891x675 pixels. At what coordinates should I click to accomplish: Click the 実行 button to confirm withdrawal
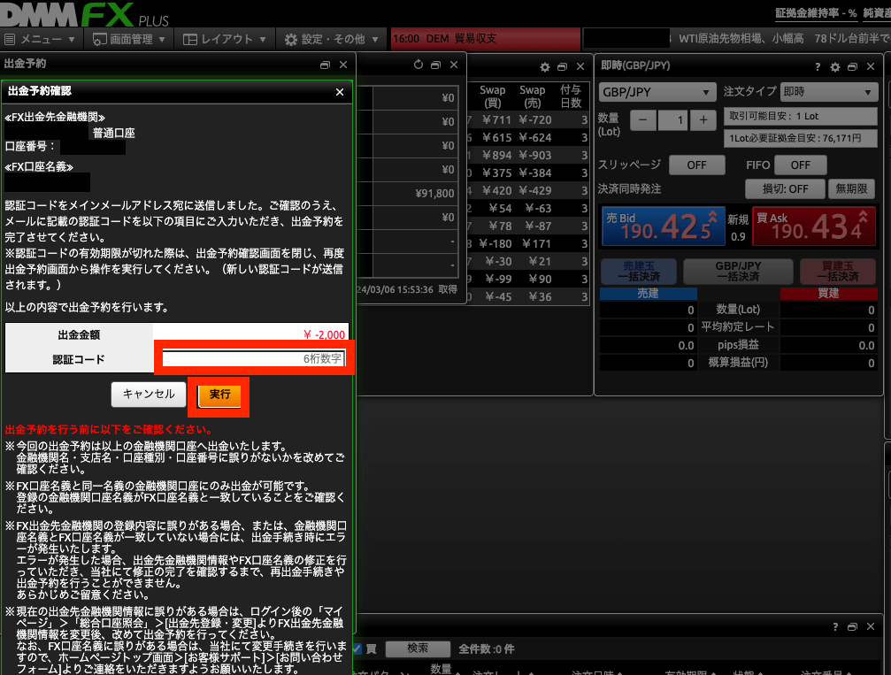tap(219, 395)
